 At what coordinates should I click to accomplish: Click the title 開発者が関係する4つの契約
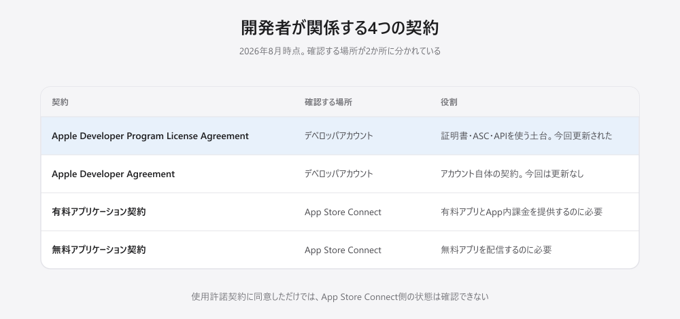point(340,28)
